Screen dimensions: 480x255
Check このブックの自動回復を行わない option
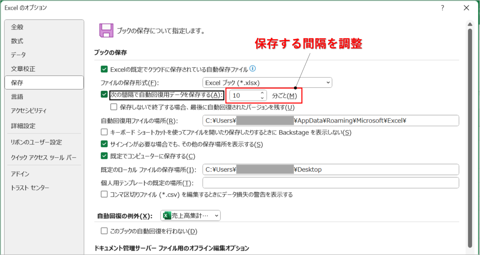coord(104,231)
